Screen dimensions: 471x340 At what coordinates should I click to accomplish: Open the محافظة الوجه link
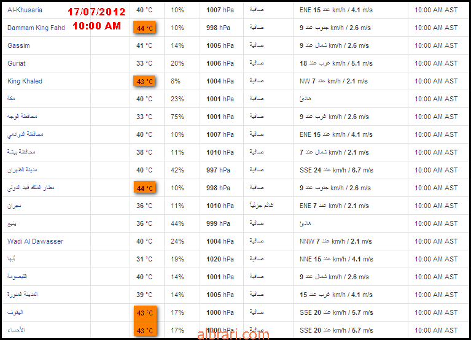point(22,117)
